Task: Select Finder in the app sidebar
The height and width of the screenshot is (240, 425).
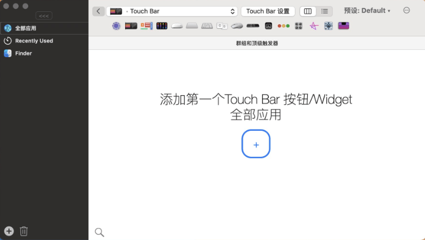Action: tap(23, 53)
